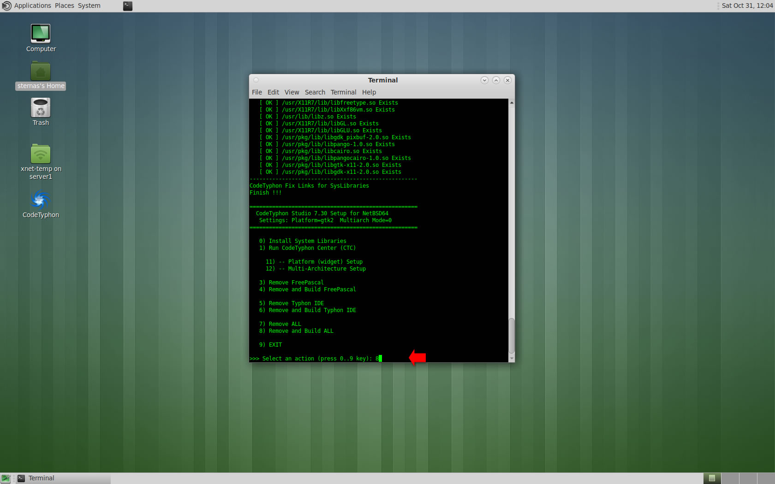Open the Terminal File menu
Screen dimensions: 775x484
pyautogui.click(x=257, y=92)
